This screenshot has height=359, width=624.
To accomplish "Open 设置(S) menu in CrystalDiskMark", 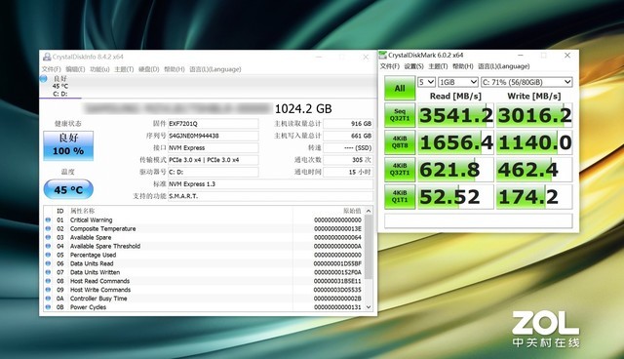I will pyautogui.click(x=413, y=66).
